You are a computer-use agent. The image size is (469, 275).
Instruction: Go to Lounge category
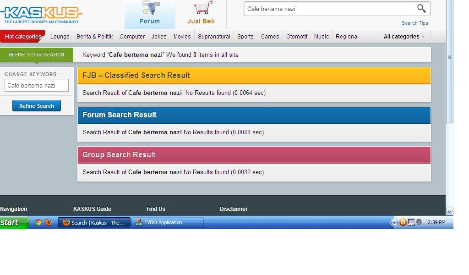pyautogui.click(x=60, y=37)
